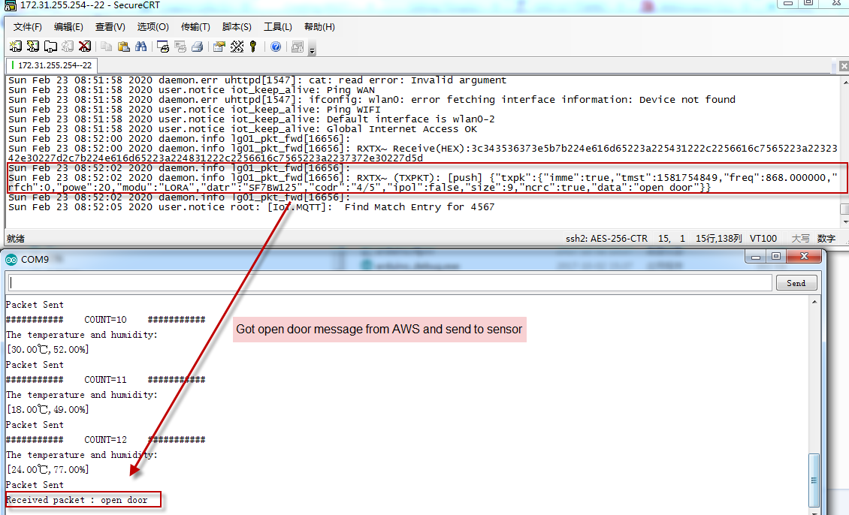This screenshot has width=849, height=515.
Task: Disconnect session using red X icon
Action: pyautogui.click(x=85, y=47)
